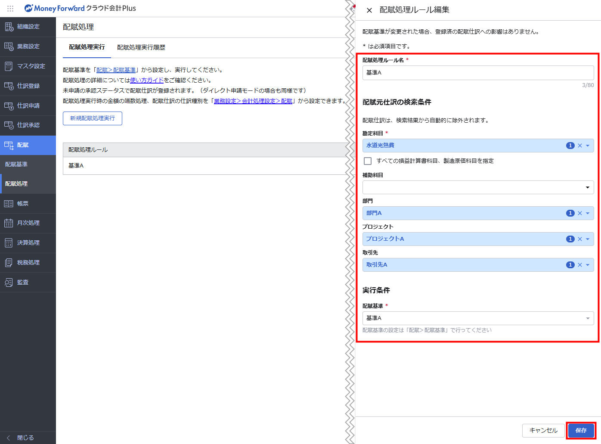Select the 基準A row in rule table
The image size is (601, 444).
coord(206,166)
